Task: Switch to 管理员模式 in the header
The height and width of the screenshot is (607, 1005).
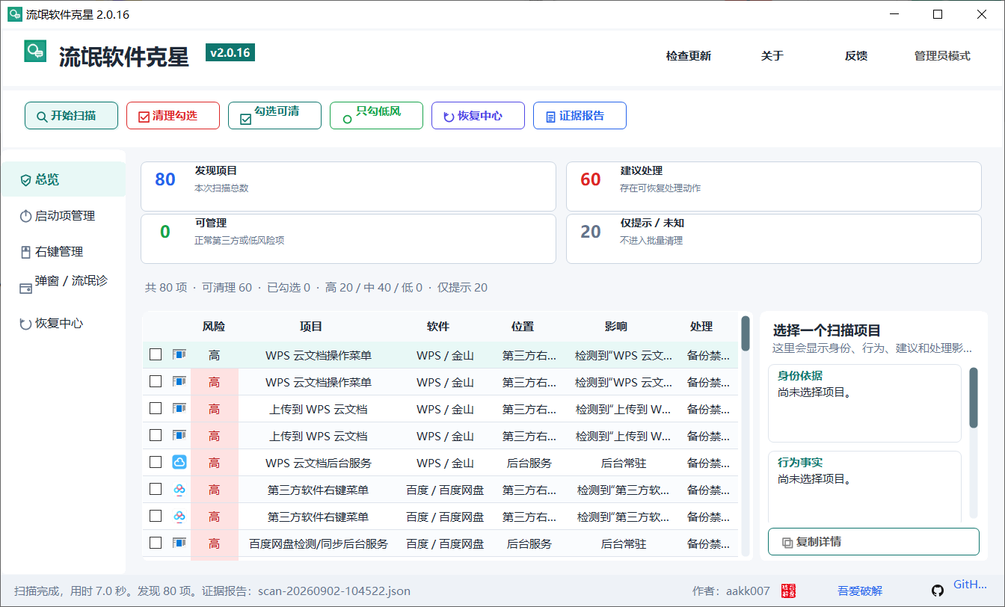Action: click(x=942, y=56)
